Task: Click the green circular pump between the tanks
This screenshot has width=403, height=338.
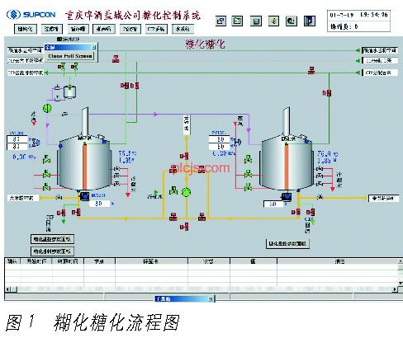Action: [187, 192]
